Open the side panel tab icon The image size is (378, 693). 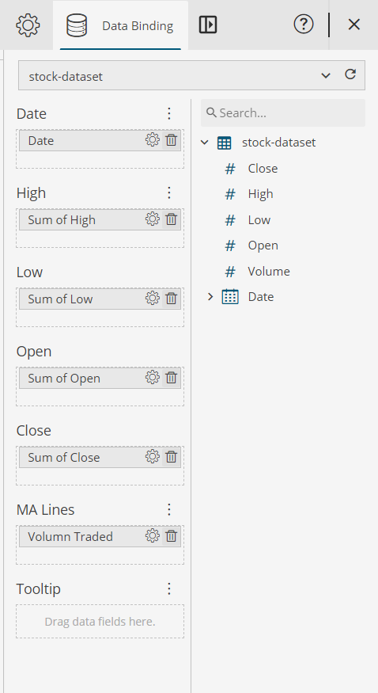208,25
